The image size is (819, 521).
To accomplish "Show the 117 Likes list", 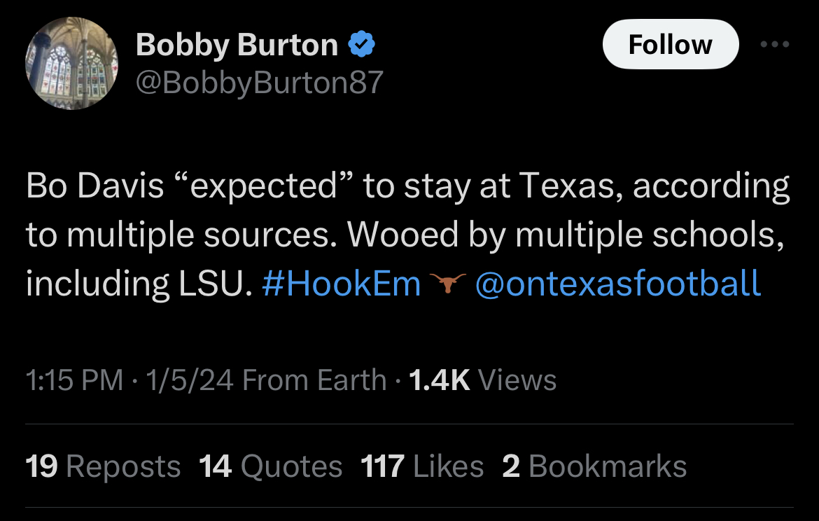I will coord(422,466).
